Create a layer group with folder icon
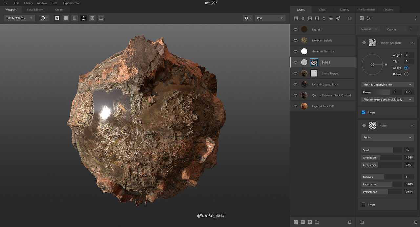The width and height of the screenshot is (420, 227). (x=317, y=222)
